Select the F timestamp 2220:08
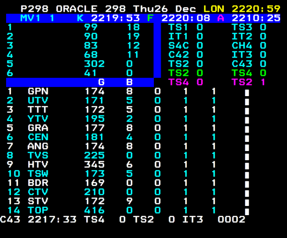The height and width of the screenshot is (238, 287). click(x=186, y=18)
